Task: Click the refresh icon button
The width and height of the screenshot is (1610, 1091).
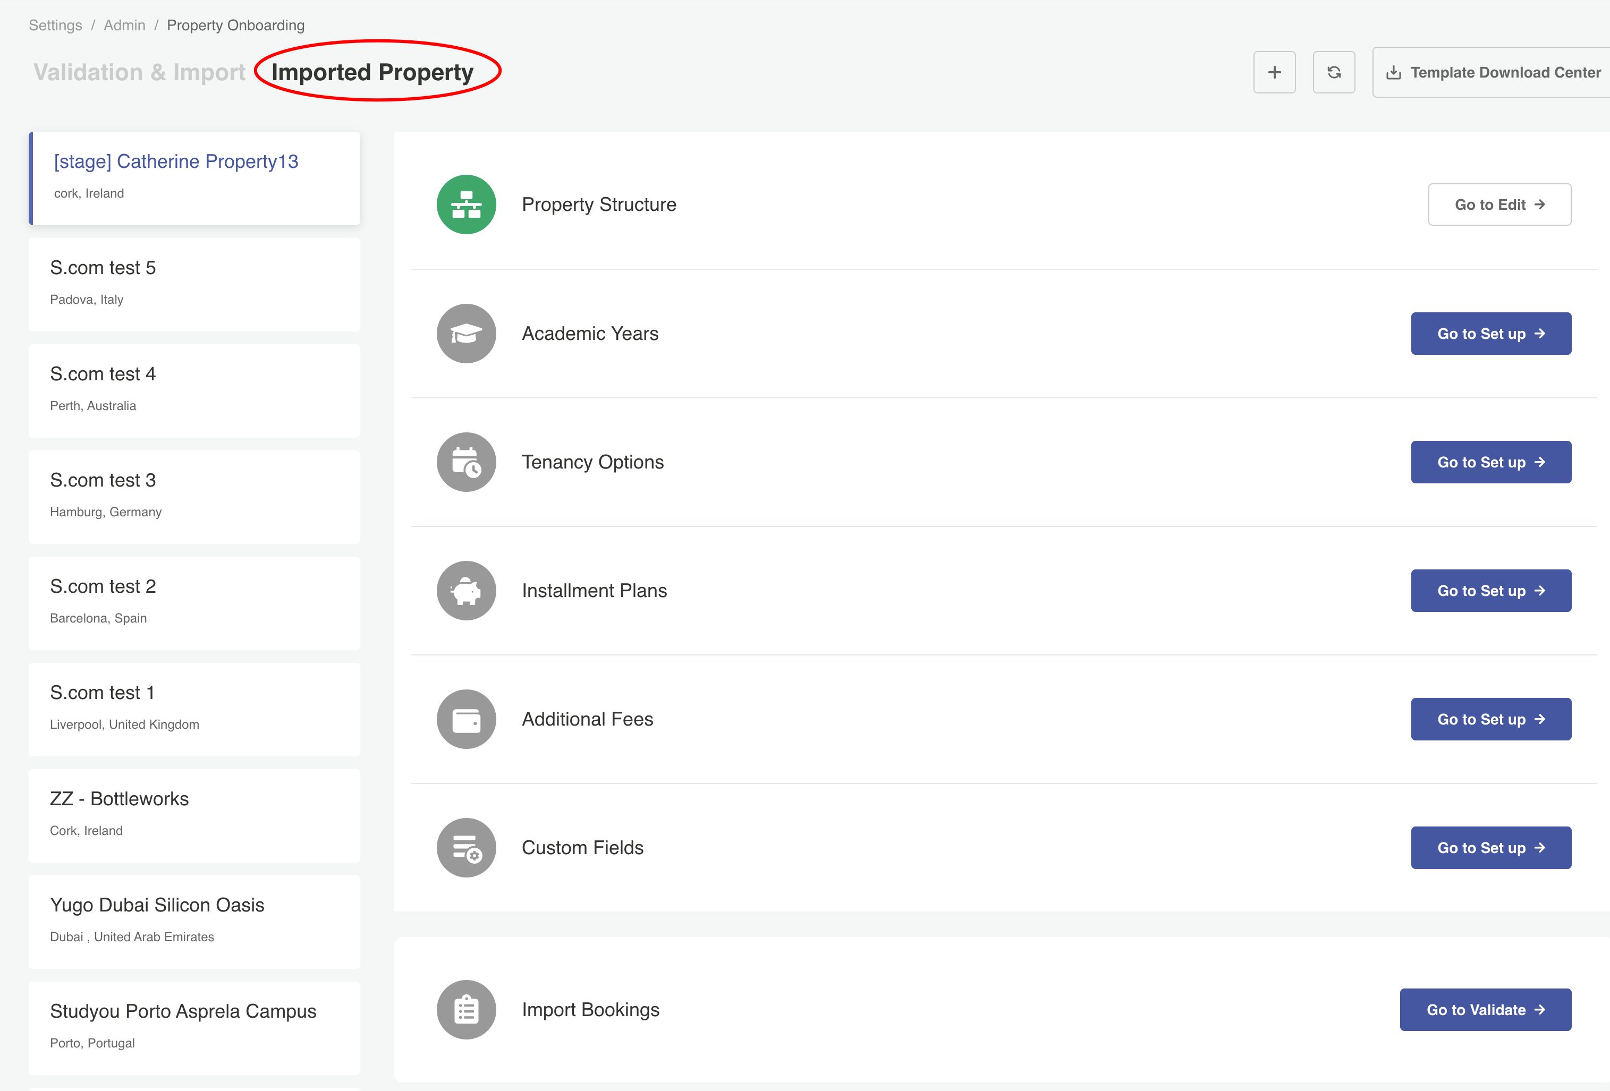Action: (1334, 72)
